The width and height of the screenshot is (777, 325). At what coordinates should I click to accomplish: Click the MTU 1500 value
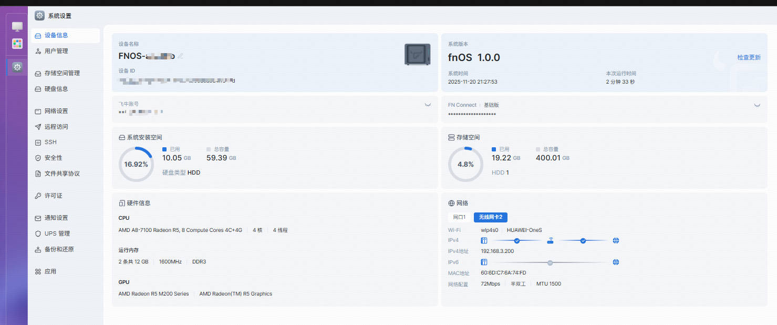[x=548, y=284]
